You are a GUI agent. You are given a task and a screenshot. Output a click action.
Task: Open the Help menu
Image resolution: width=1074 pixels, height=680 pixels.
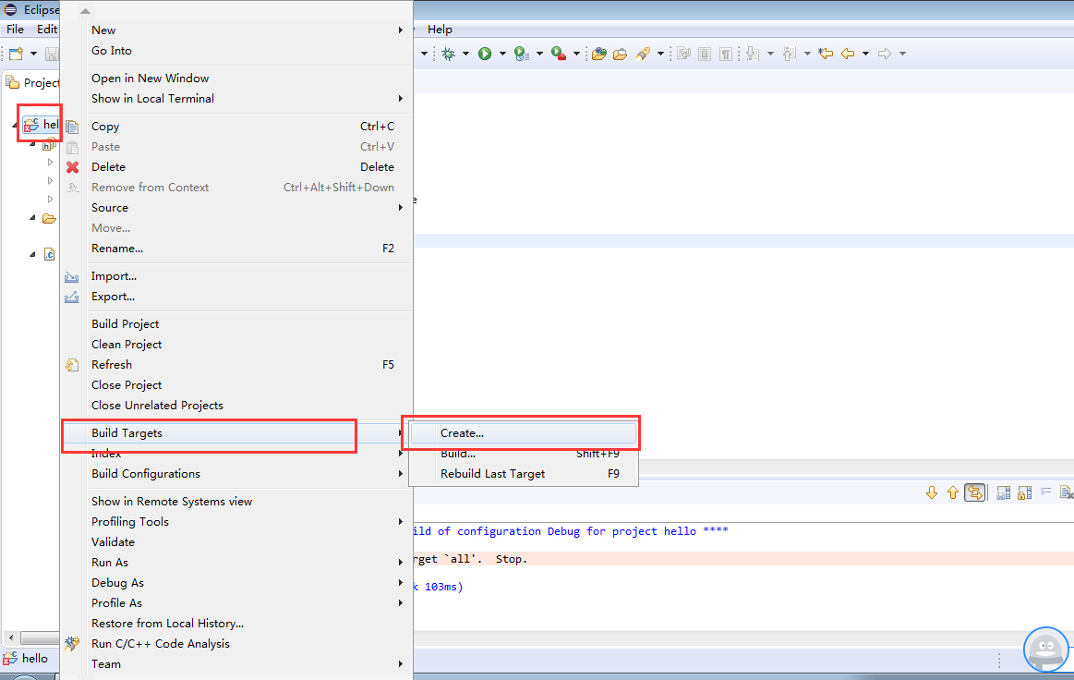[440, 29]
